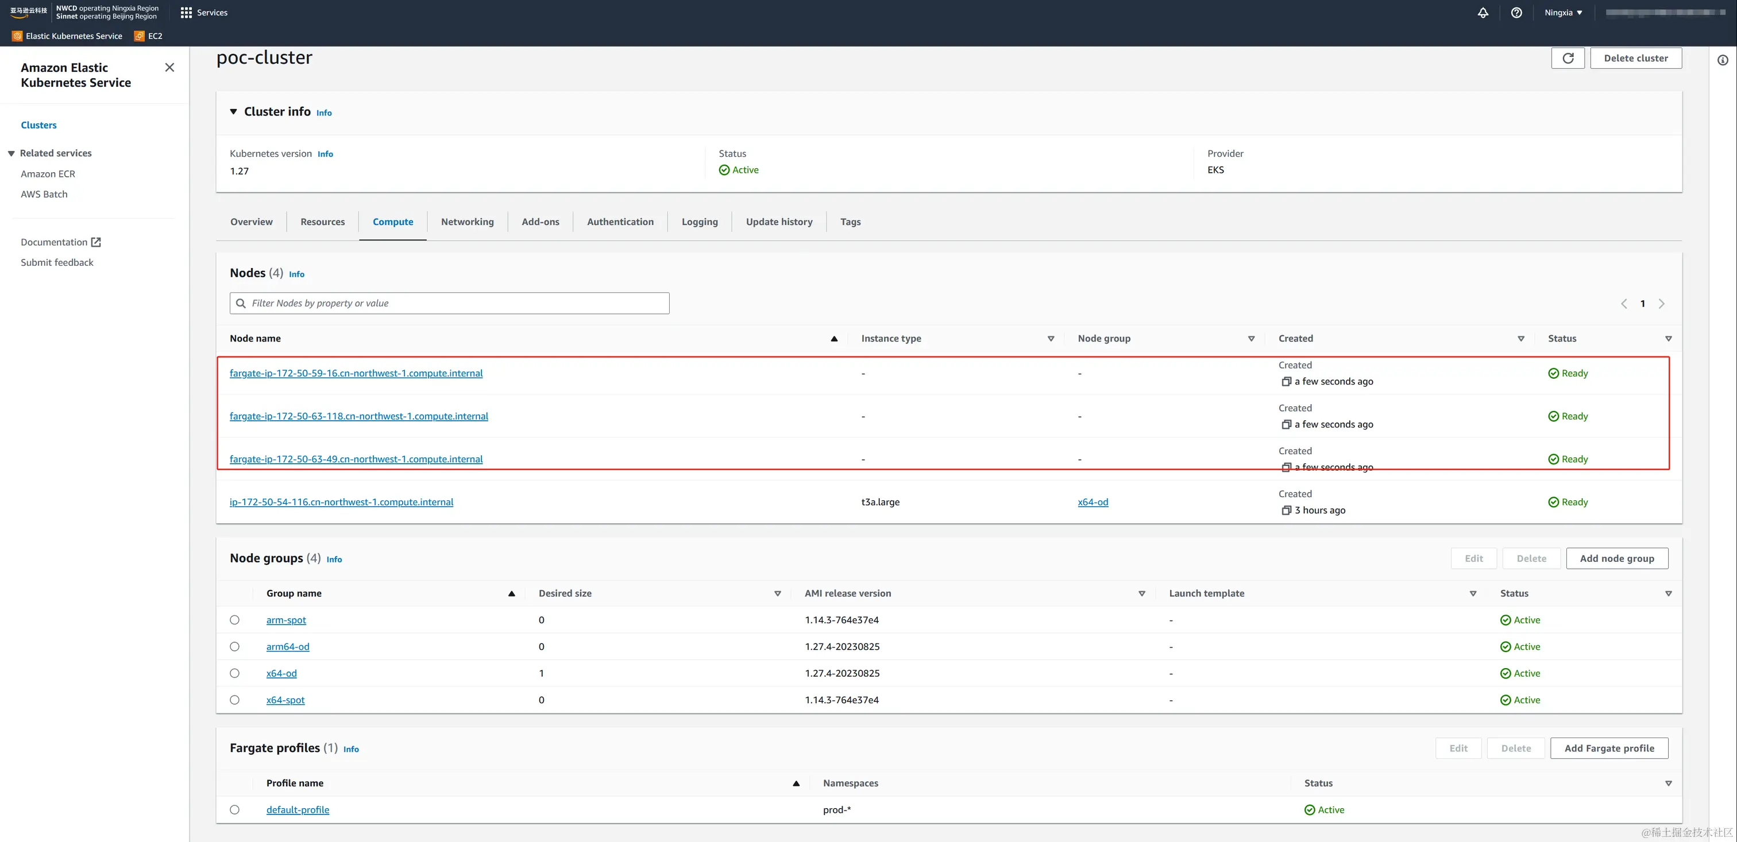Open the Submit feedback link
Screen dimensions: 1737x842
pos(57,263)
